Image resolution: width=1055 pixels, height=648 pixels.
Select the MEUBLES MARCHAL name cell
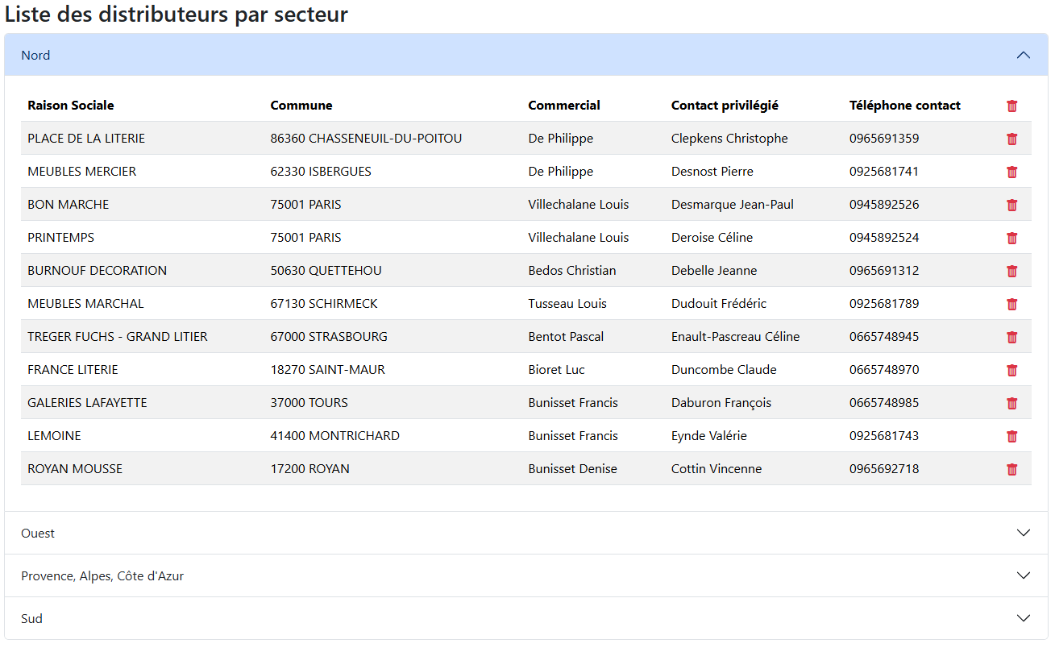coord(85,303)
